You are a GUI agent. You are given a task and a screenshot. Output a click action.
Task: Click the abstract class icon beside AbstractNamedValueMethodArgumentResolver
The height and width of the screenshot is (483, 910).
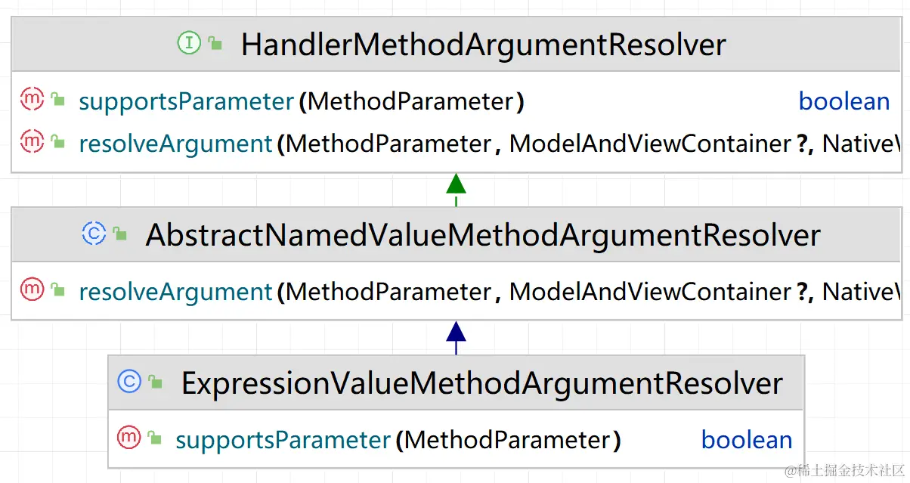pyautogui.click(x=94, y=234)
